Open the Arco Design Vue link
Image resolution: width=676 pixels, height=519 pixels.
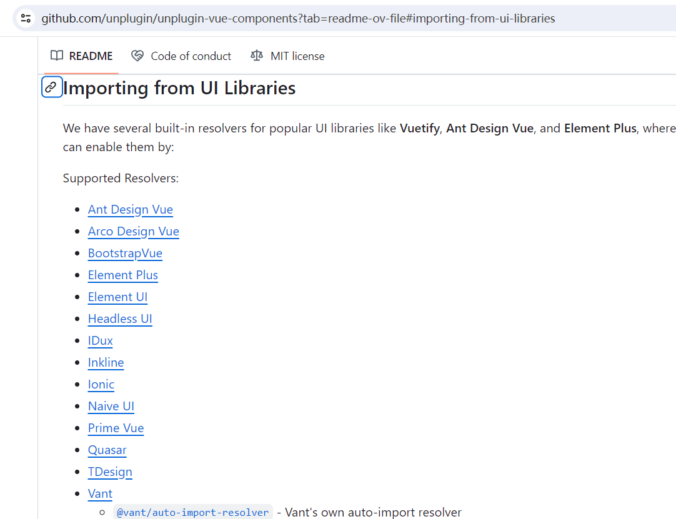[x=134, y=232]
